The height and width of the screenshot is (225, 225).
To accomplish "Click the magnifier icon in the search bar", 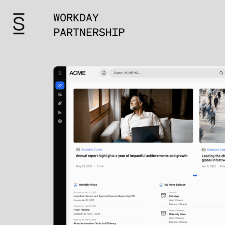I will pos(221,73).
